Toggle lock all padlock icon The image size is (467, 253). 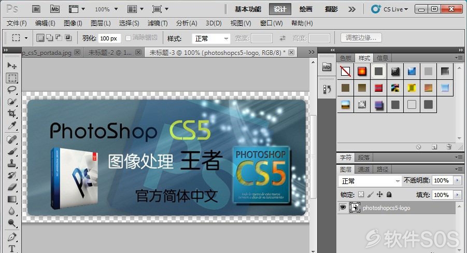[x=389, y=194]
